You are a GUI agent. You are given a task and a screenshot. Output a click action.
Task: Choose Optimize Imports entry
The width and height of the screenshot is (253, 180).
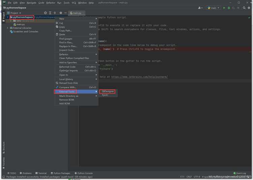[77, 71]
